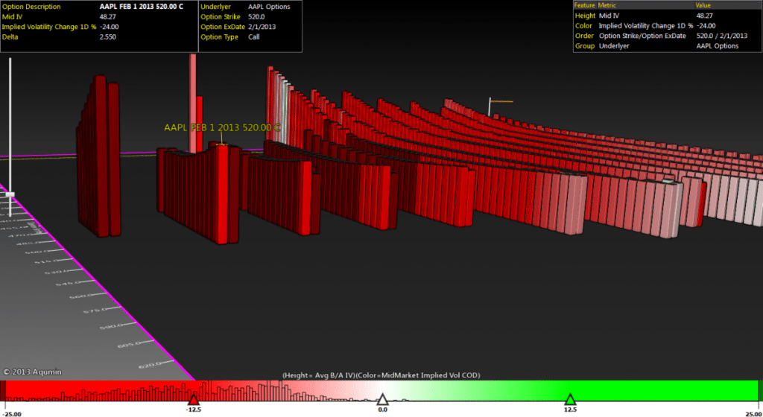
Task: Click the Feature column header
Action: coord(585,5)
